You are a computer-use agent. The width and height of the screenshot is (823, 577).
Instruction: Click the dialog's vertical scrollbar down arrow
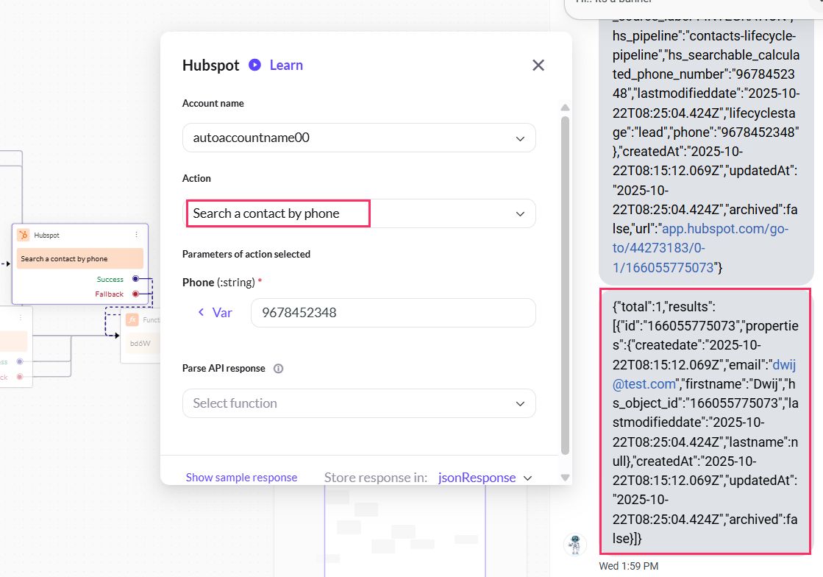(565, 478)
